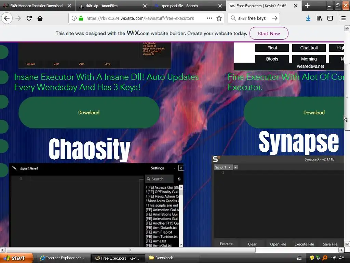The width and height of the screenshot is (350, 263).
Task: Click the page vertical scrollbar thumb
Action: pyautogui.click(x=347, y=97)
